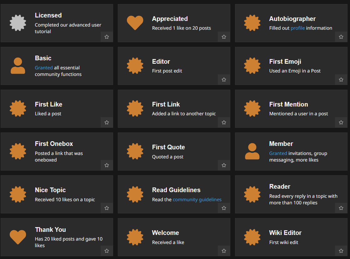This screenshot has height=259, width=350.
Task: Mark First Mention badge as favorite
Action: (x=341, y=122)
